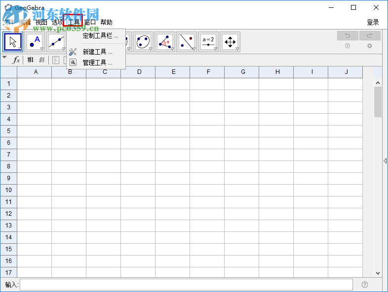Select column F header

(207, 72)
